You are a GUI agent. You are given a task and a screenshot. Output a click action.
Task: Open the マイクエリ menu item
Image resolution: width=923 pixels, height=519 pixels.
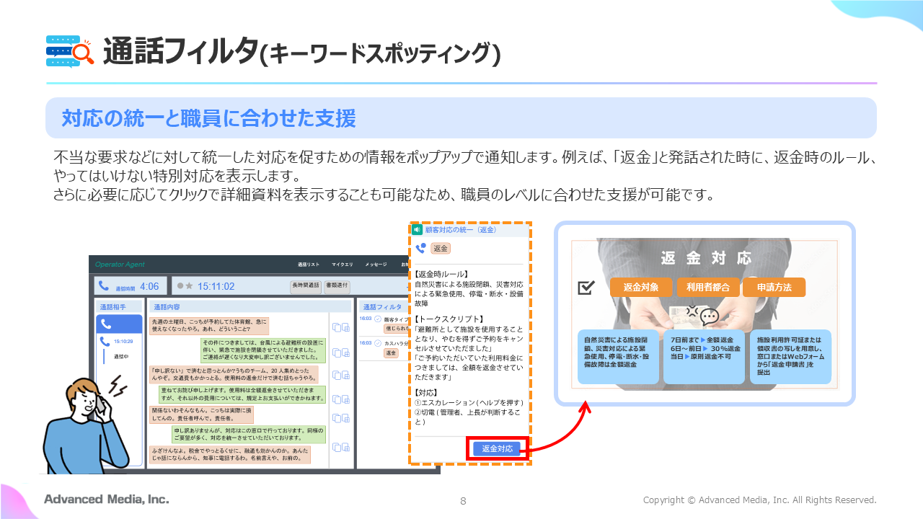pos(341,265)
